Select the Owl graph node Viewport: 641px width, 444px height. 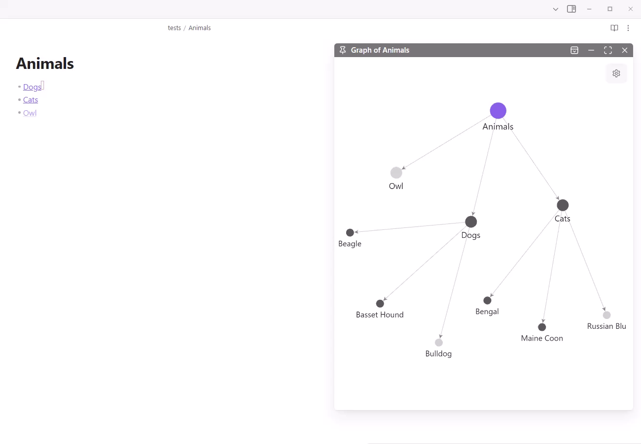pyautogui.click(x=396, y=173)
